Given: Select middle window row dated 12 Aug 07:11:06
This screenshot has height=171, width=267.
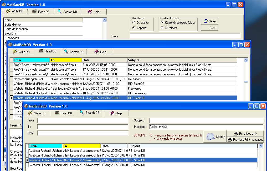Looking at the screenshot, I should (x=125, y=84).
